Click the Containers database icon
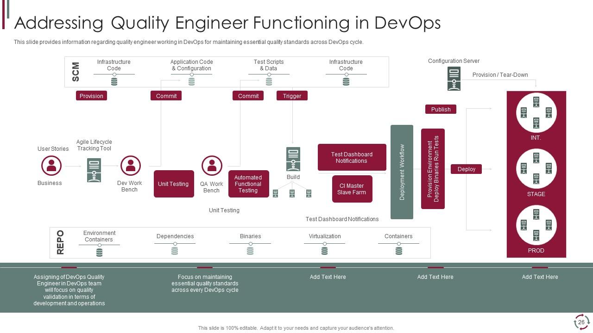 (398, 250)
